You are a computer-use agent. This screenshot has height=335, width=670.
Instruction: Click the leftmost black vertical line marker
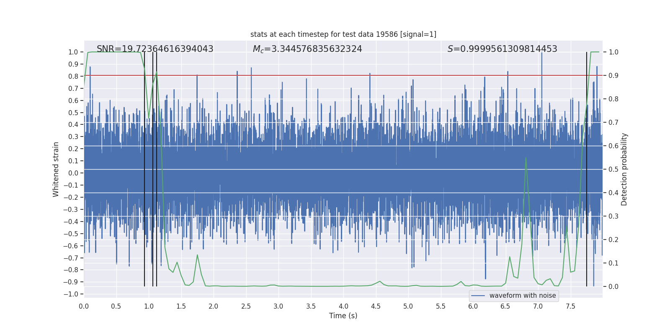[144, 167]
